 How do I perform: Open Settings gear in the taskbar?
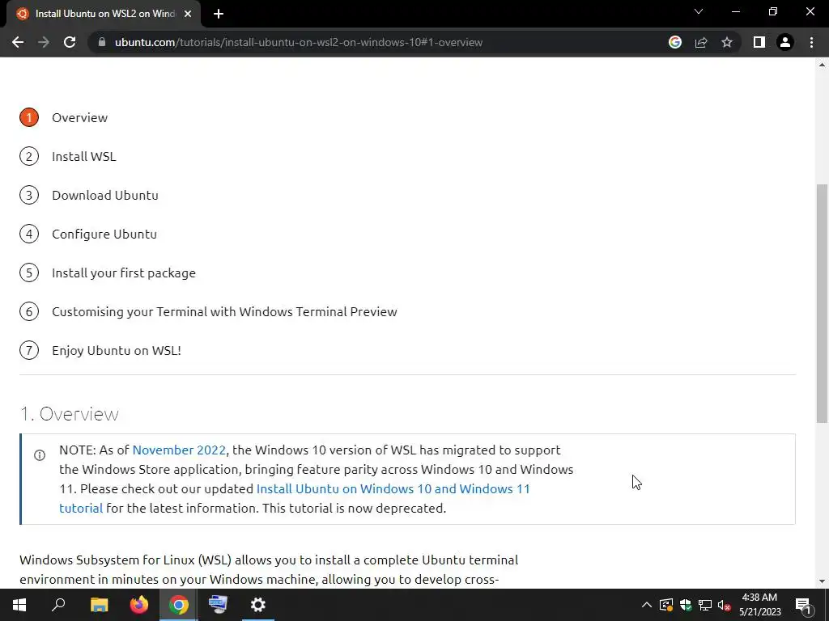coord(258,605)
